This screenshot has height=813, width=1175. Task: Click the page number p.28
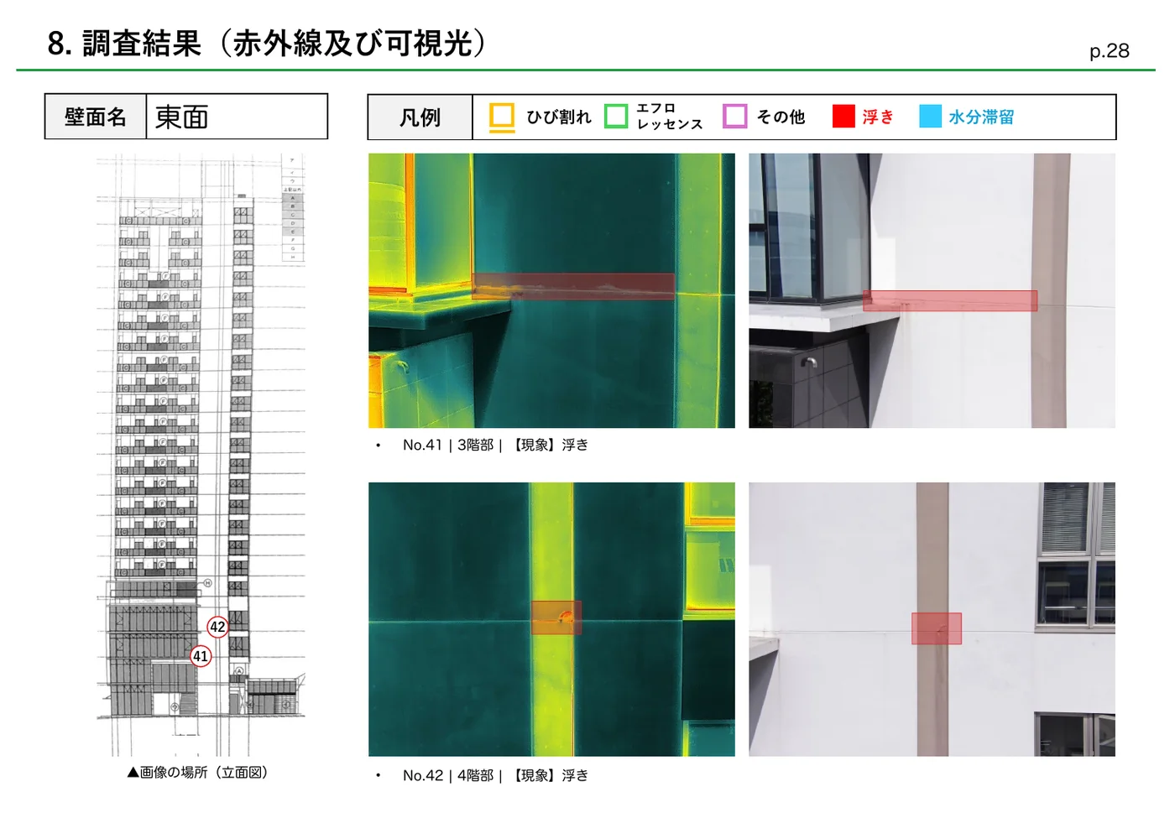point(1110,51)
